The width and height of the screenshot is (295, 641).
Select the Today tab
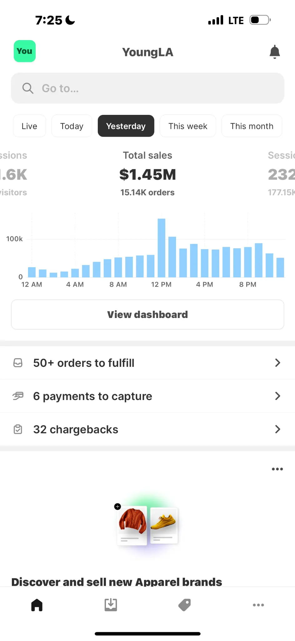(x=72, y=126)
